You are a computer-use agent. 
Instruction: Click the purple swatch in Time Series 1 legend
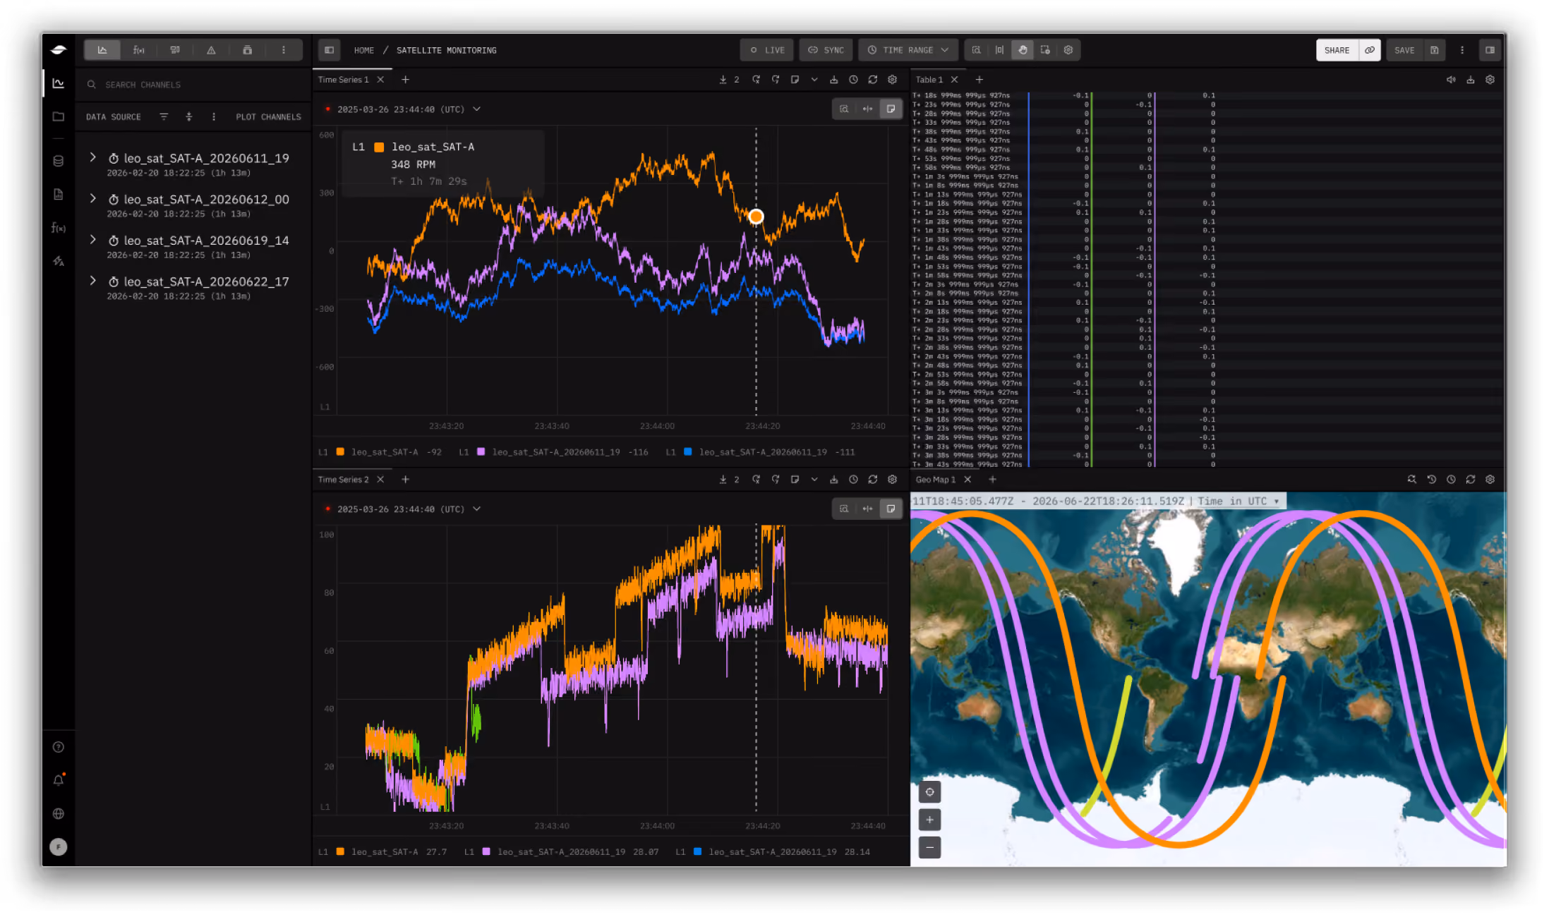(x=481, y=452)
